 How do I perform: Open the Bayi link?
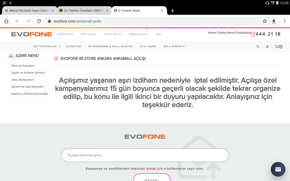click(x=159, y=34)
